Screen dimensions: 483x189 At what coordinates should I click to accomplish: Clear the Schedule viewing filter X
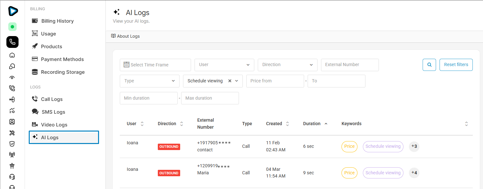click(x=230, y=81)
